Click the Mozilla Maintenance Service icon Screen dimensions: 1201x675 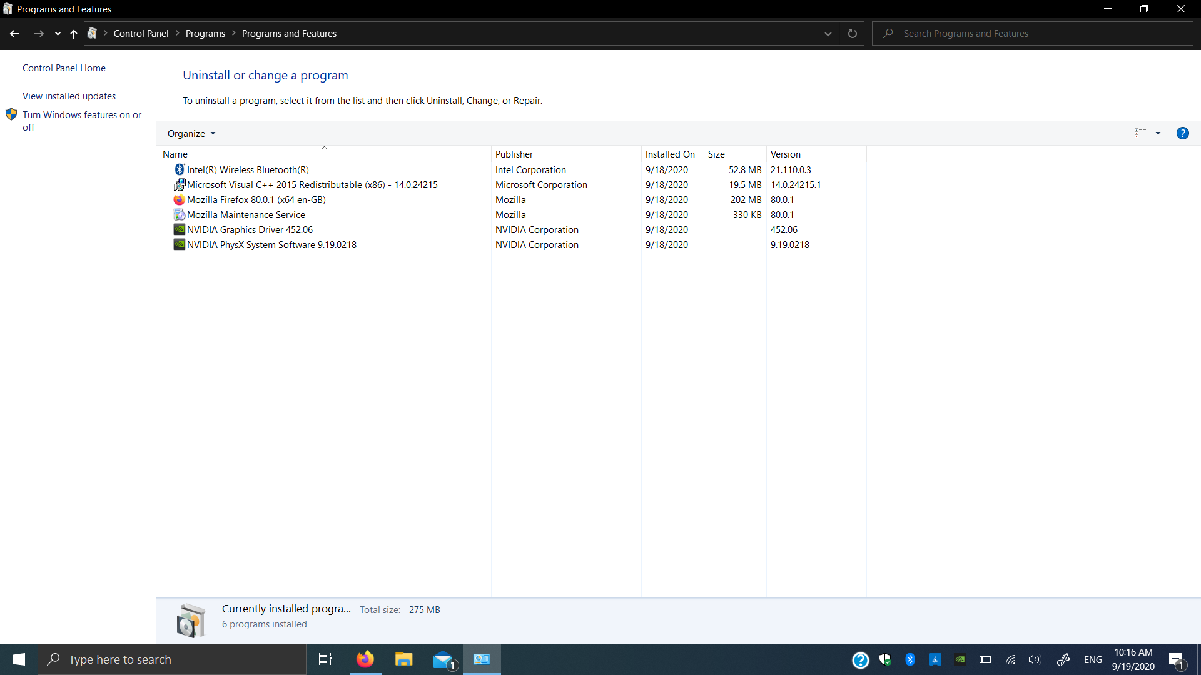(178, 214)
